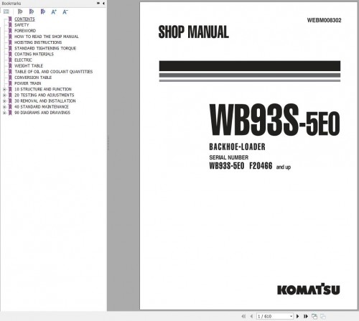Decrease bookmark text size with A-
This screenshot has height=321, width=359.
(x=65, y=11)
